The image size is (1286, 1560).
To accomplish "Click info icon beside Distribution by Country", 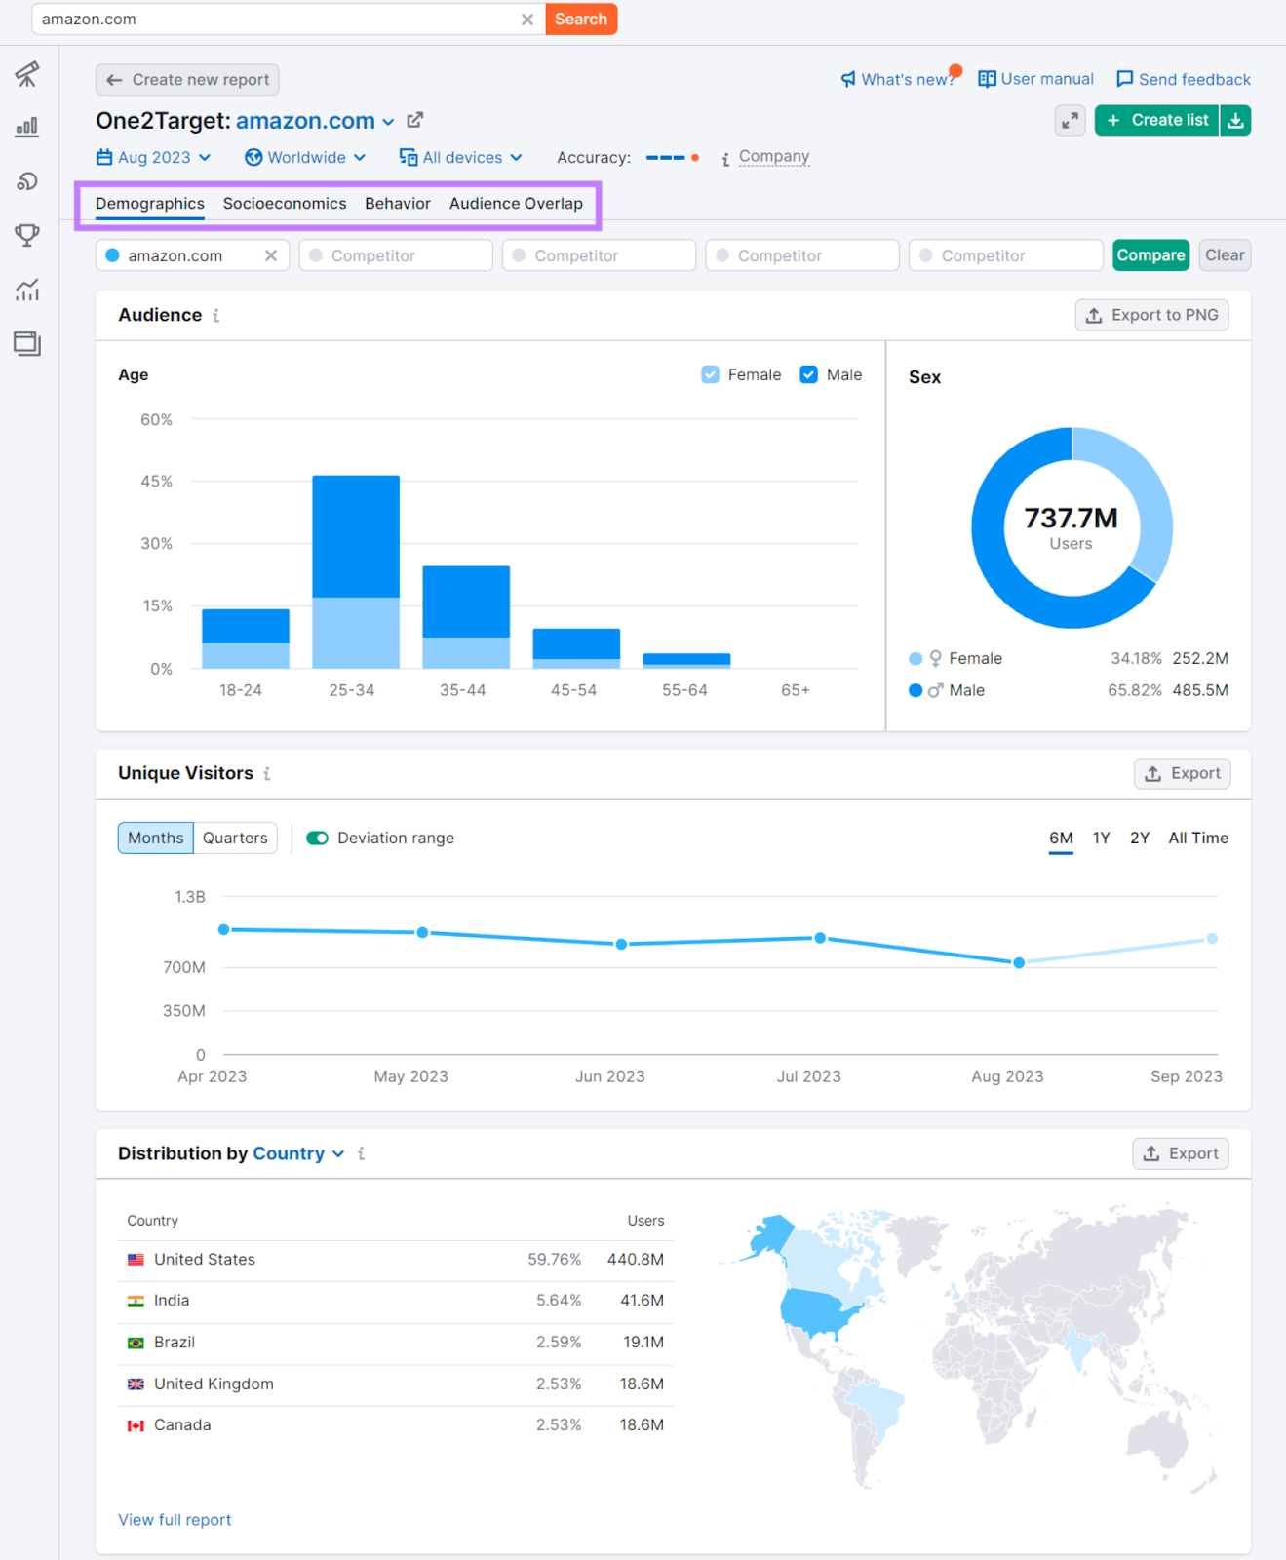I will pos(362,1153).
